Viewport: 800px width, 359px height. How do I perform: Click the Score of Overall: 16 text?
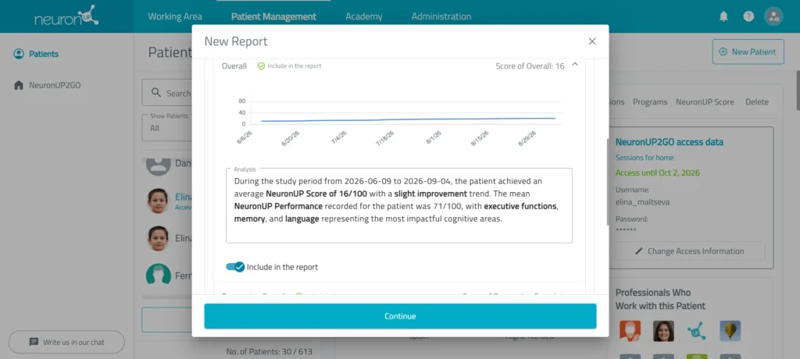pyautogui.click(x=530, y=66)
